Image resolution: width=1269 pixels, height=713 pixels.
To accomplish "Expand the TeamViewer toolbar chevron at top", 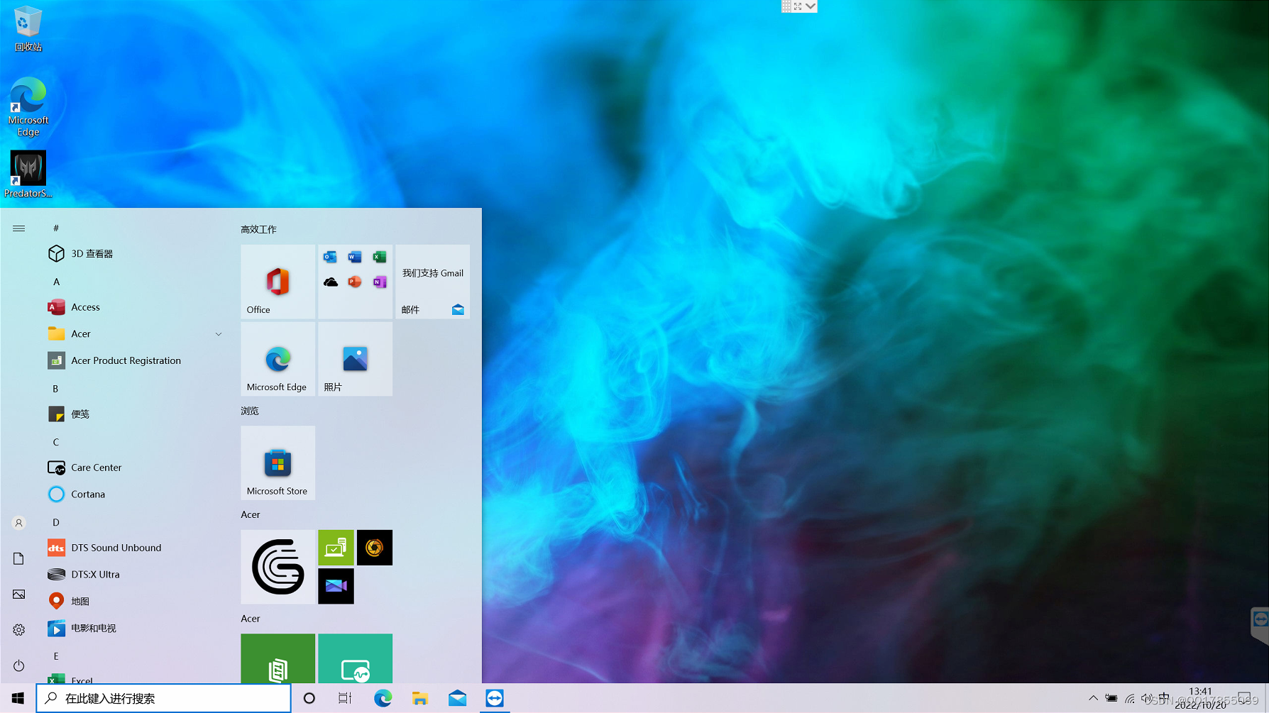I will (x=811, y=6).
